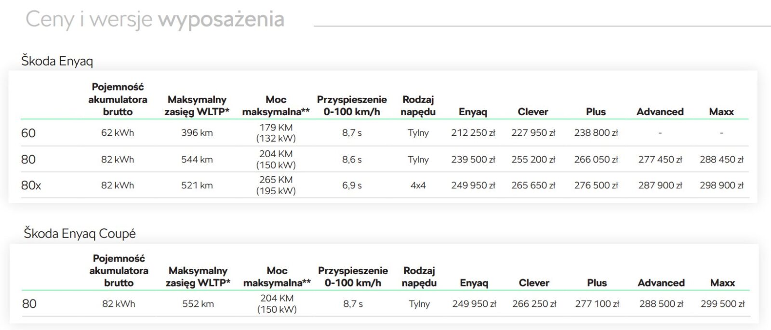Click the page title Ceny i wersje wyposażenia
Viewport: 771px width, 330px height.
pos(155,20)
